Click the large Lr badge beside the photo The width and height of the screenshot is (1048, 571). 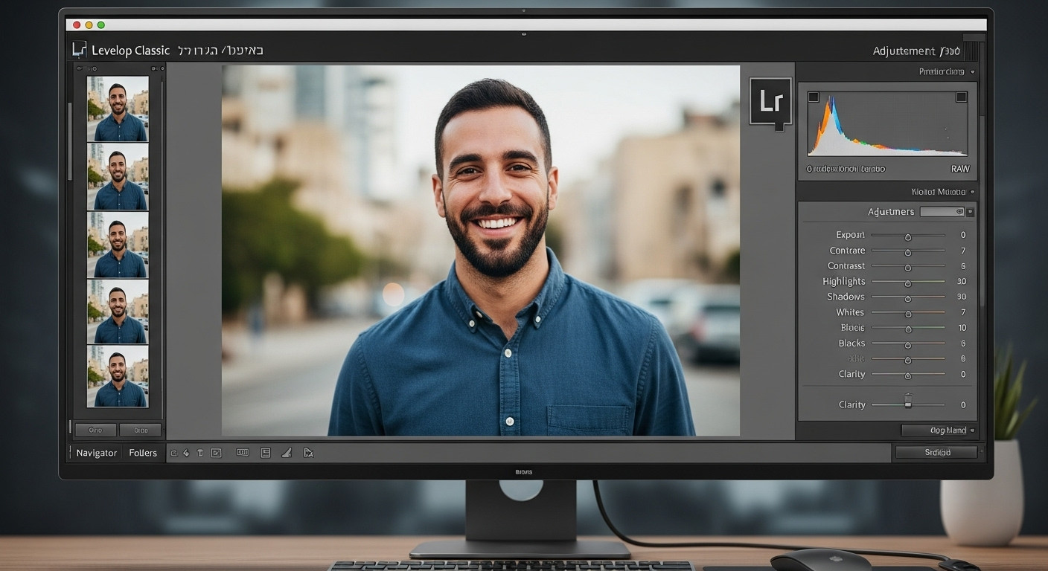point(770,103)
